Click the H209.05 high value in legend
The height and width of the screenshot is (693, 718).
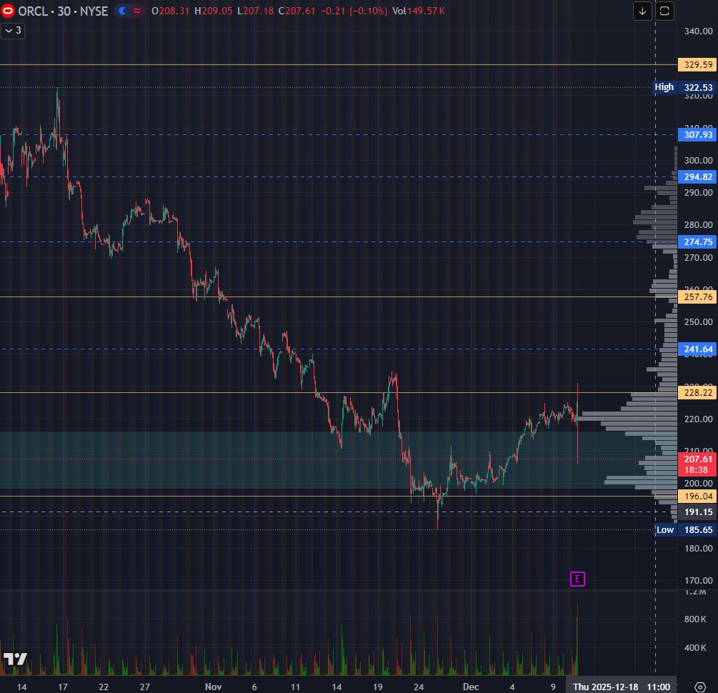pyautogui.click(x=214, y=11)
